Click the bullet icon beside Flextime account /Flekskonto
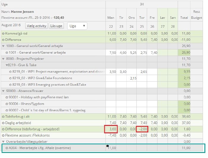 click(3, 135)
